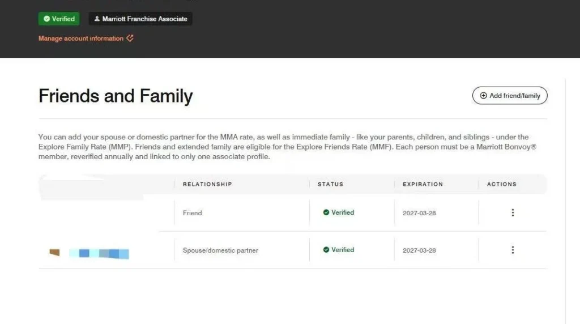
Task: Click the edit icon beside Manage account information
Action: tap(130, 38)
